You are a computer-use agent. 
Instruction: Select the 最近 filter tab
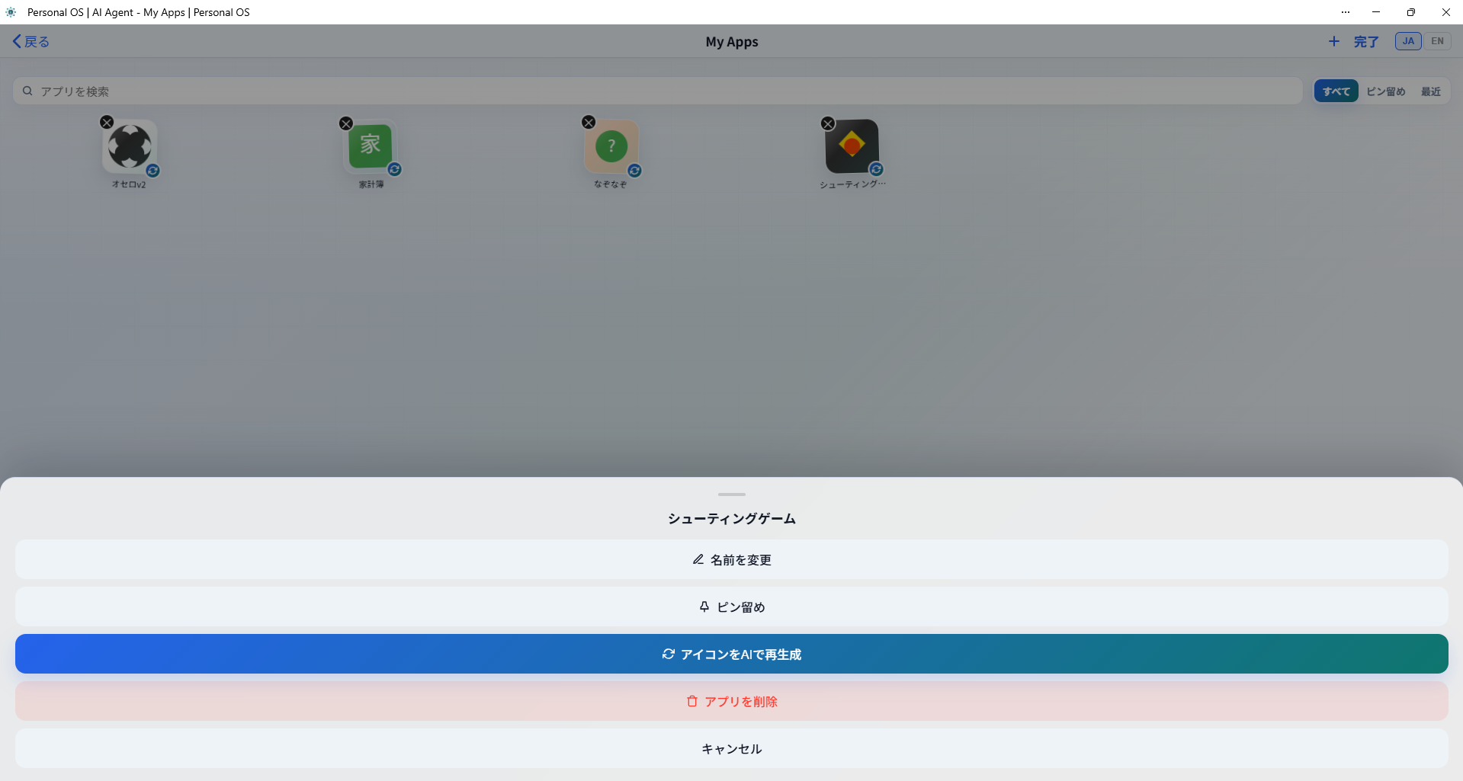point(1430,91)
